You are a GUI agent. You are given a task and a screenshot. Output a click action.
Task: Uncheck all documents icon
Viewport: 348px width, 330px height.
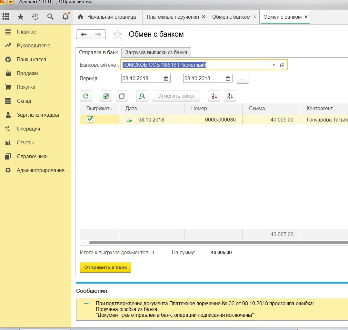(x=122, y=96)
